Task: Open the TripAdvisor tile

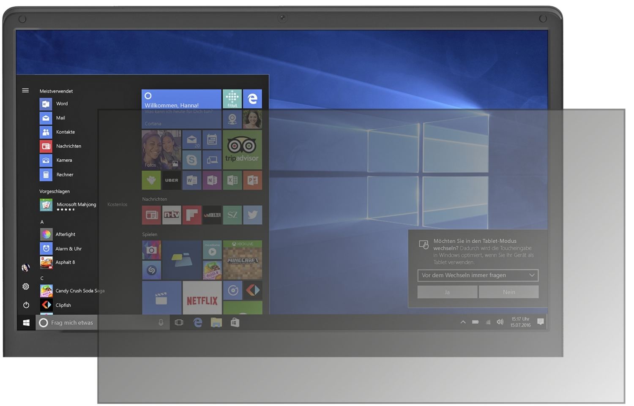Action: click(242, 150)
